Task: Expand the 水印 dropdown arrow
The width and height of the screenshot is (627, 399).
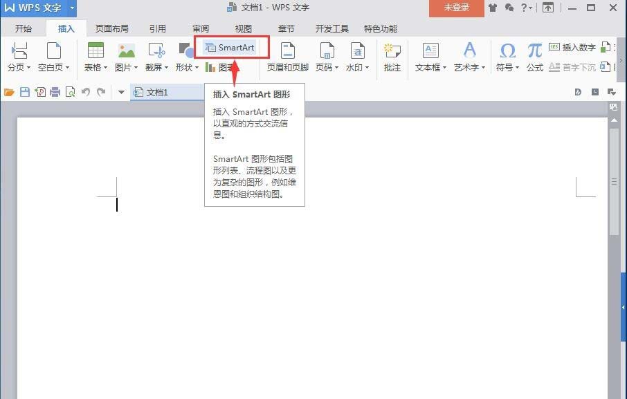Action: [x=367, y=68]
